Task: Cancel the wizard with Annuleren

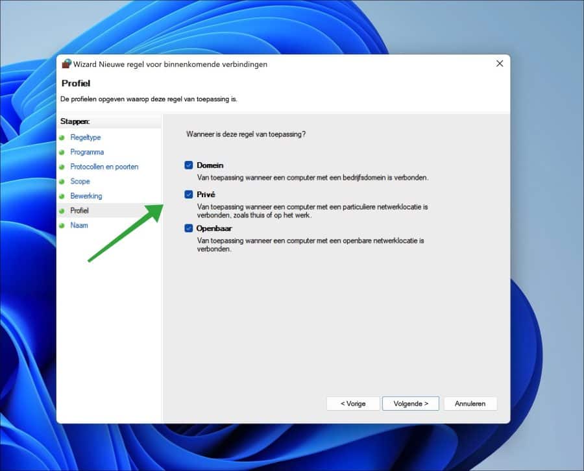Action: click(x=470, y=404)
